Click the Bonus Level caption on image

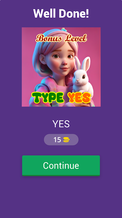tap(61, 38)
